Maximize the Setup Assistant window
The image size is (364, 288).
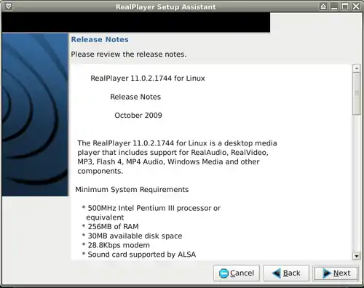(x=345, y=7)
